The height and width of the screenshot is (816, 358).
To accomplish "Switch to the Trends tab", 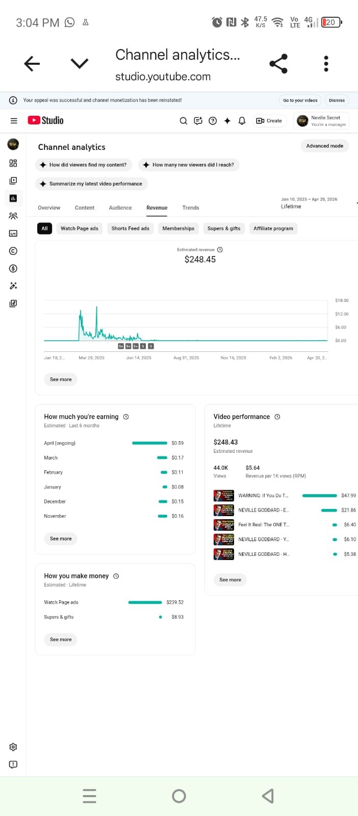I will (191, 208).
